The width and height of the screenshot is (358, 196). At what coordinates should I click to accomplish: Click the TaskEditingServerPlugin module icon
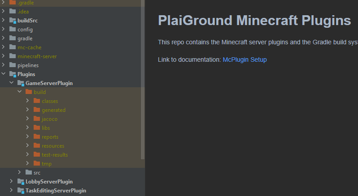[x=21, y=191]
